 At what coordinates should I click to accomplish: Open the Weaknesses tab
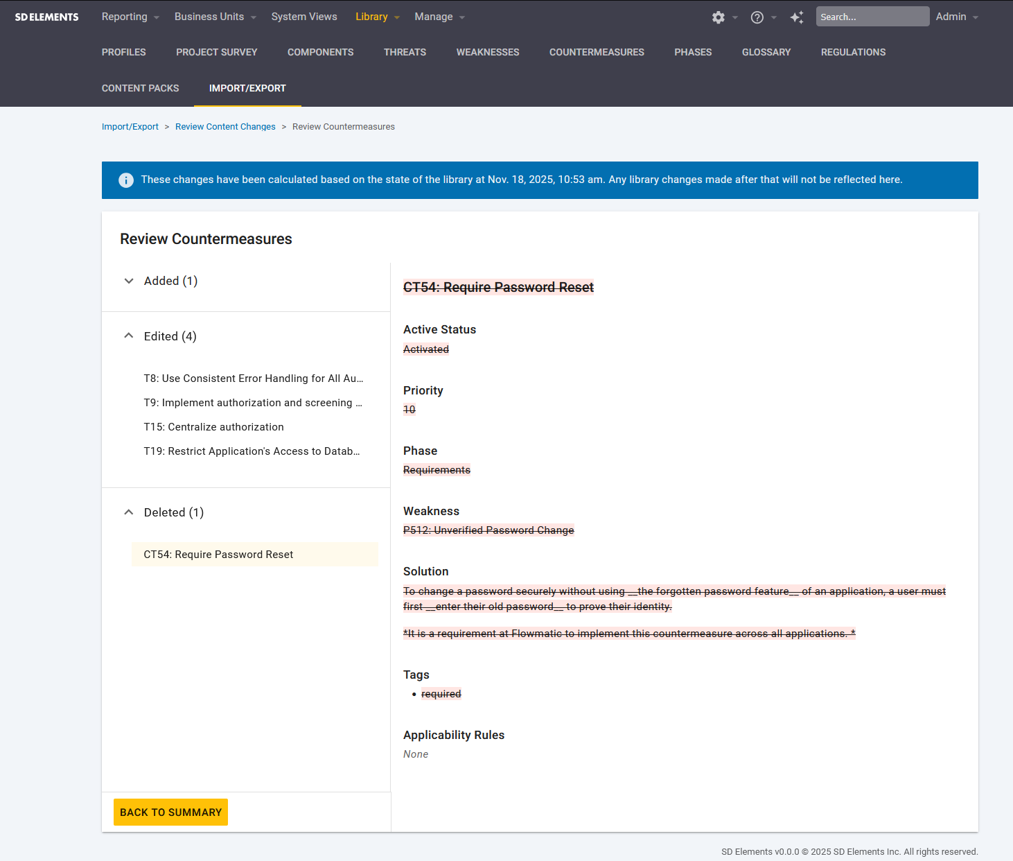487,52
